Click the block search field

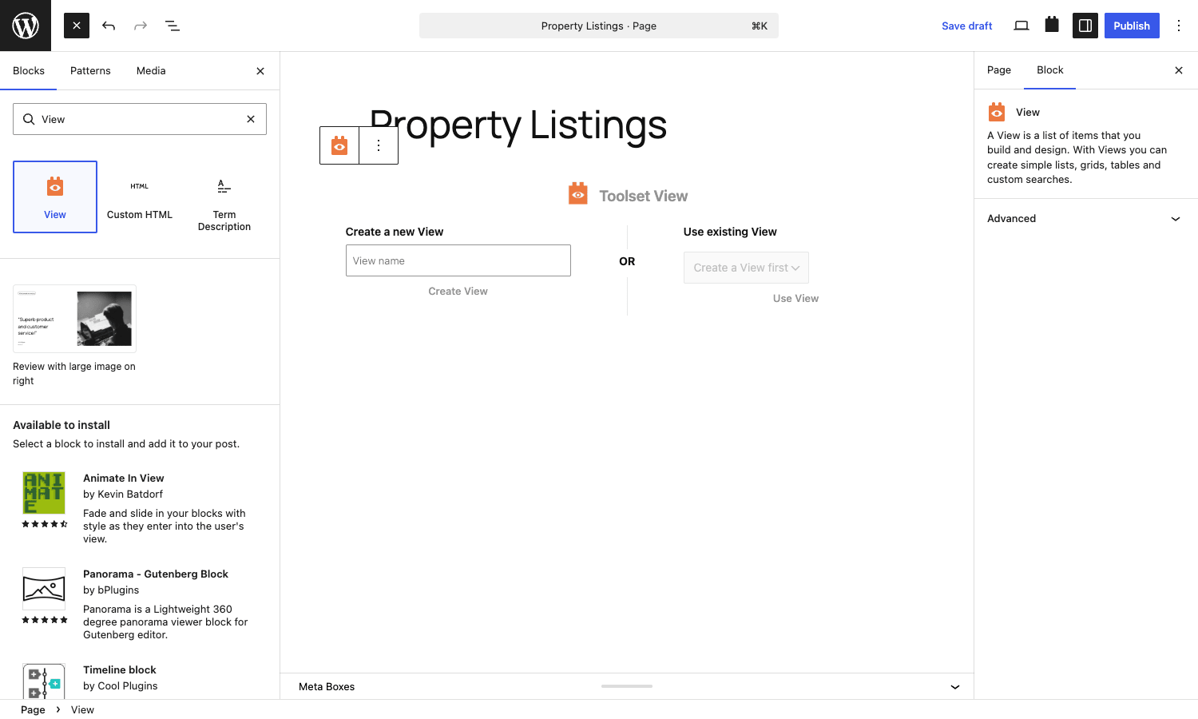(140, 119)
